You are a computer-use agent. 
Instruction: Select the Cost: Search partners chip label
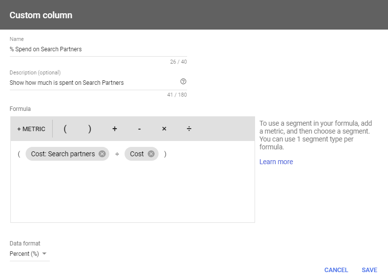[63, 154]
